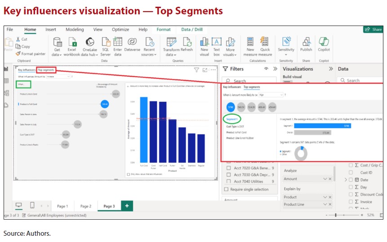The image size is (387, 242).
Task: Insert a Text box
Action: [217, 42]
